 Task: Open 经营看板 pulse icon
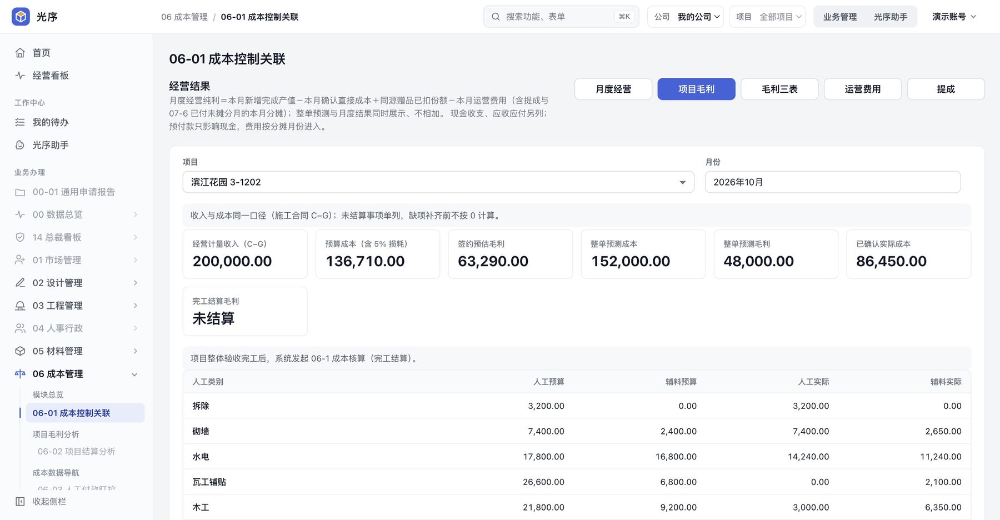pyautogui.click(x=20, y=76)
